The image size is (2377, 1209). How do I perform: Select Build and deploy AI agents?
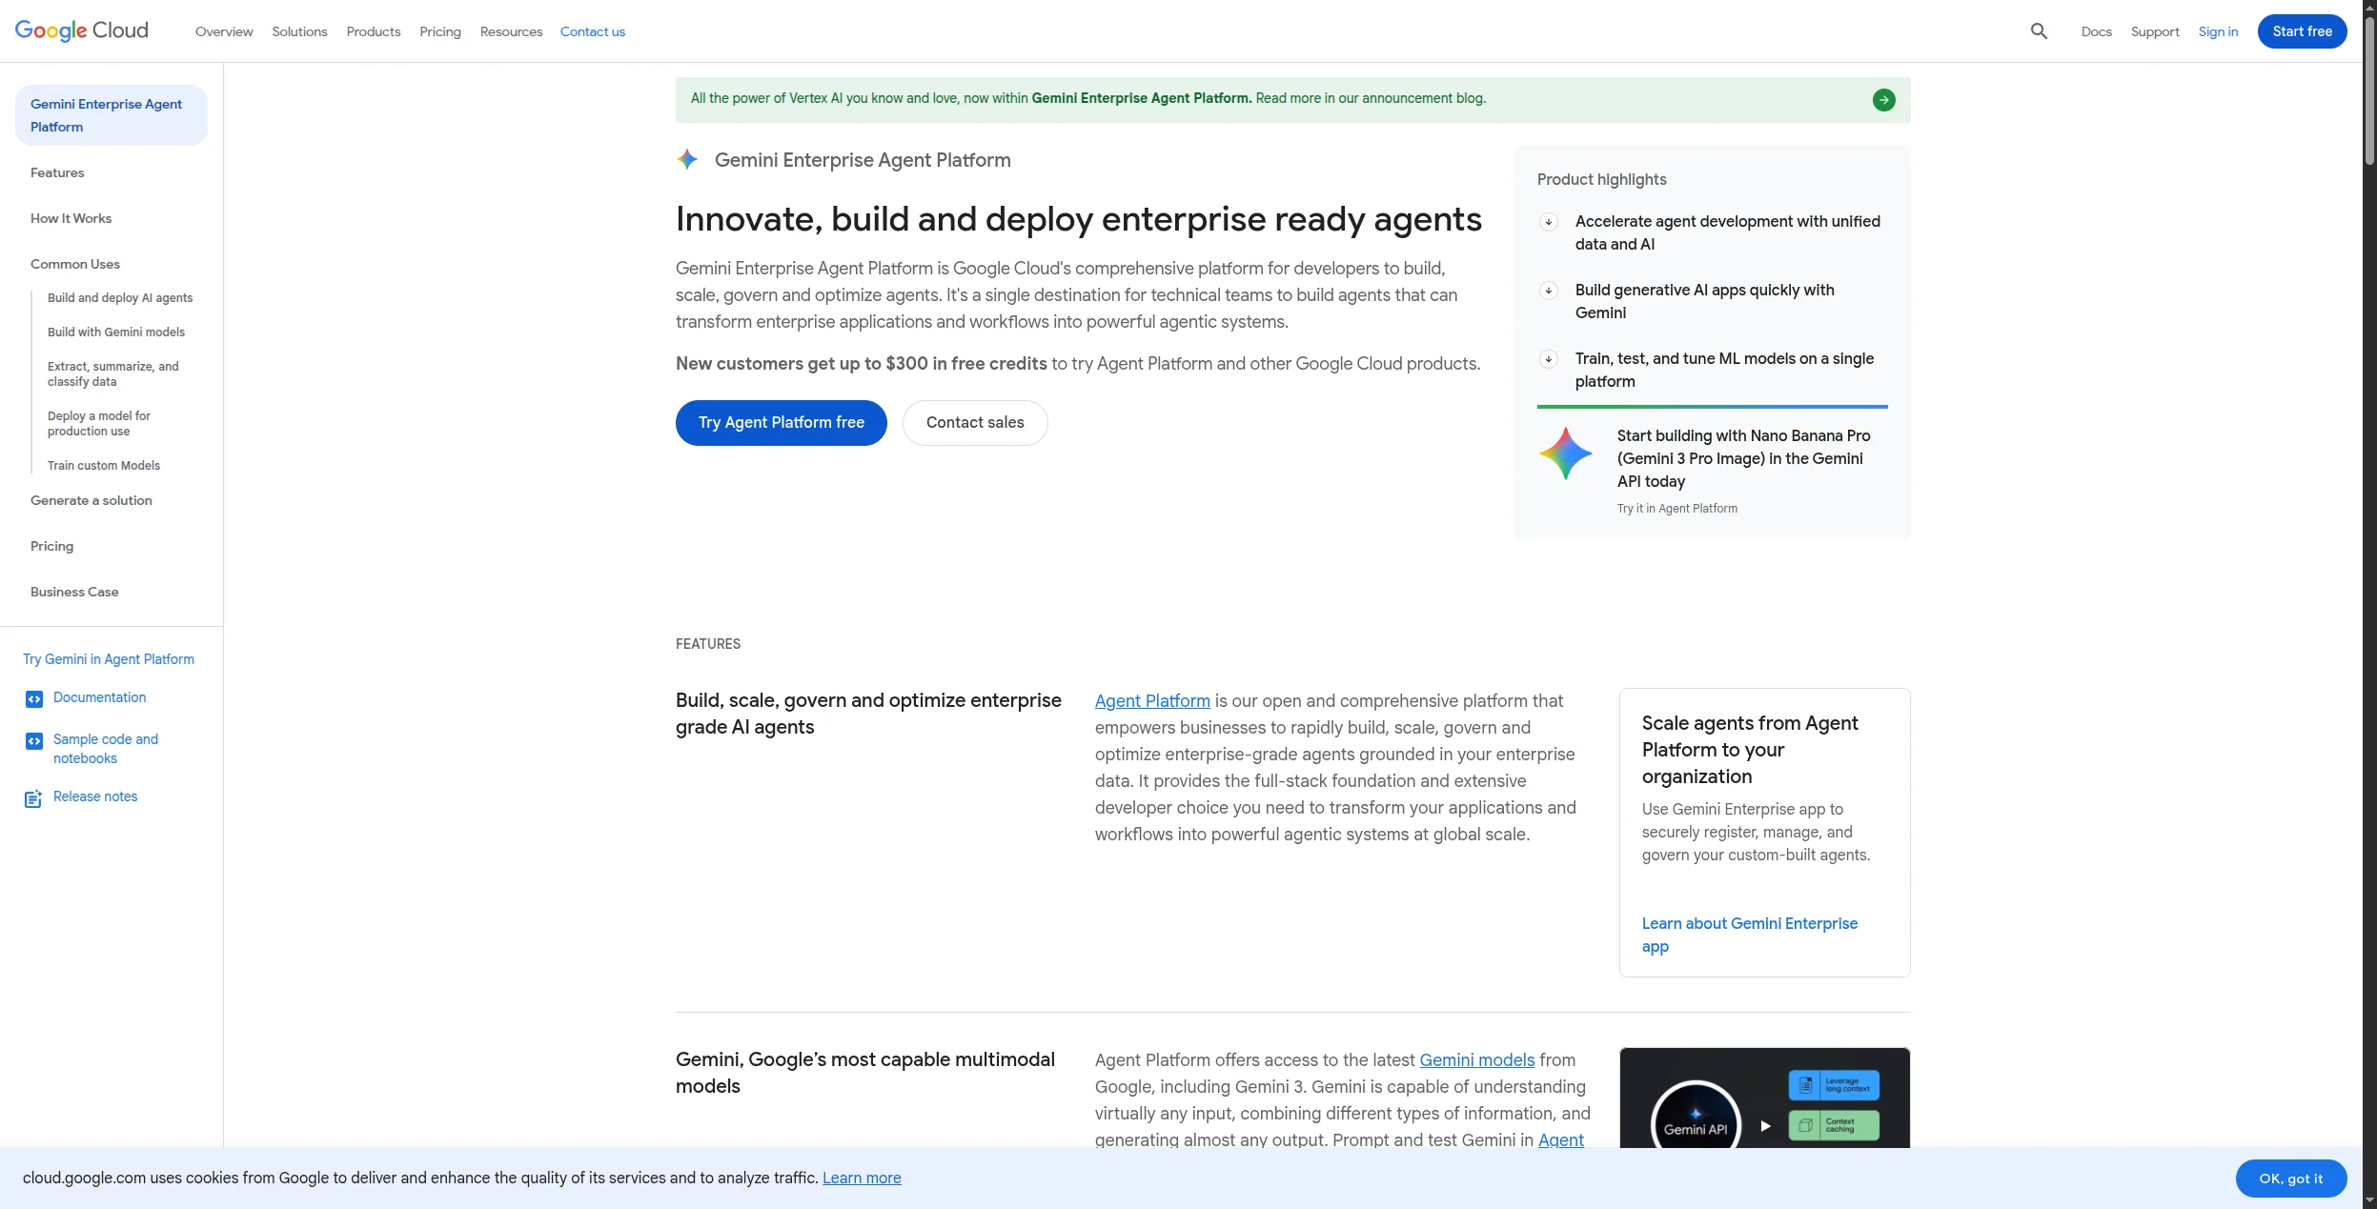(120, 298)
